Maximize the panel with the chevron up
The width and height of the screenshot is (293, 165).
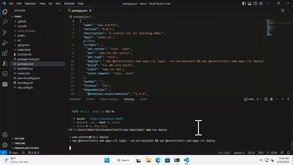(283, 99)
